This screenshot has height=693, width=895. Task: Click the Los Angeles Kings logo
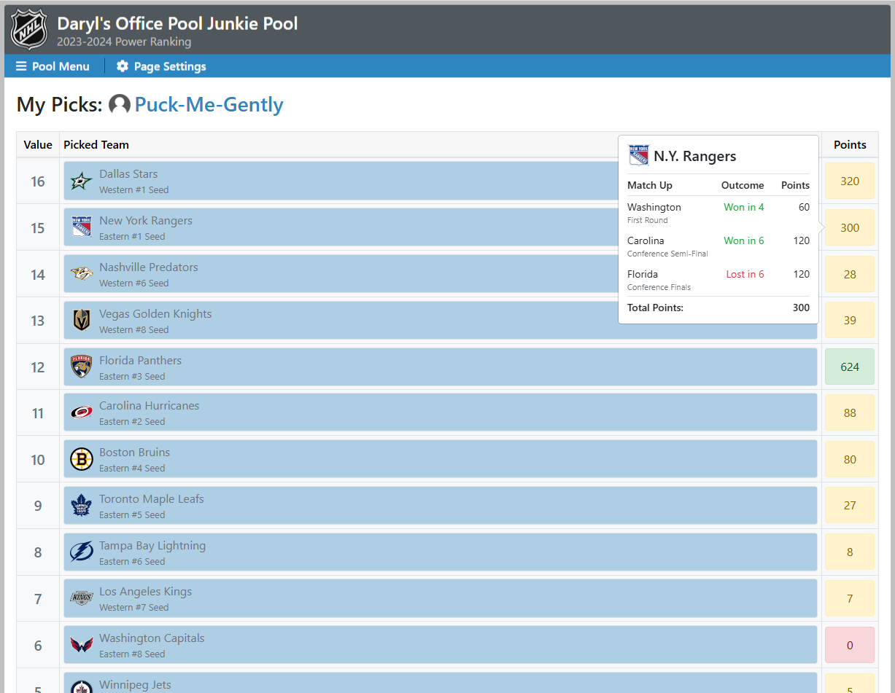(x=82, y=599)
